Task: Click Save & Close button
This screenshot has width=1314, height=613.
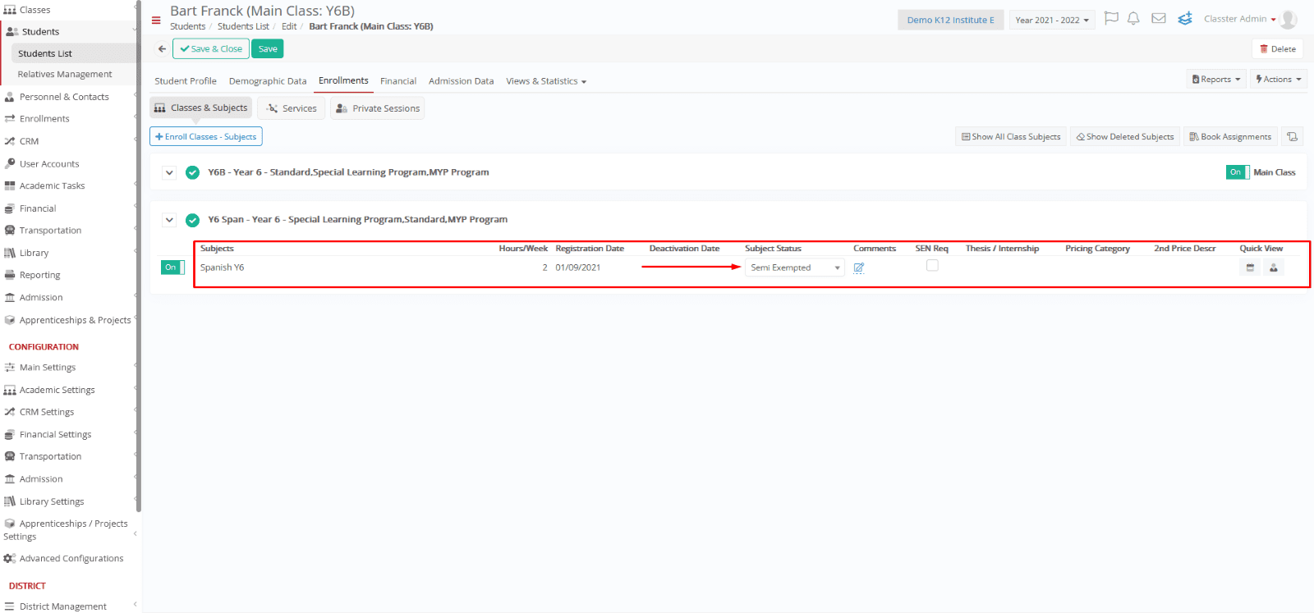Action: (211, 49)
